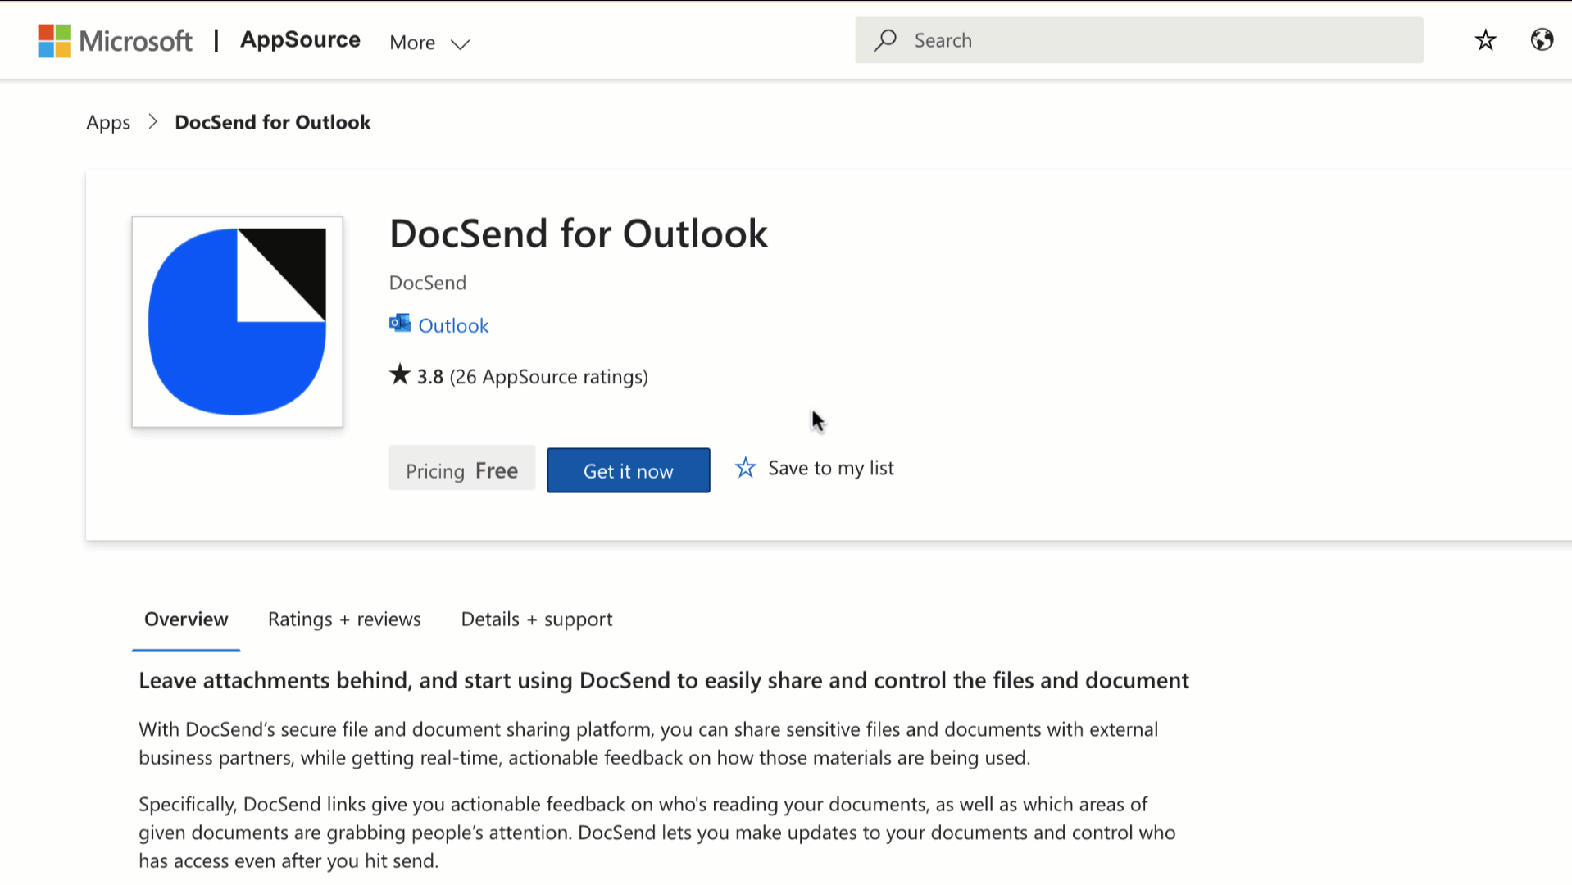Expand the More dropdown menu
Viewport: 1572px width, 885px height.
tap(429, 43)
